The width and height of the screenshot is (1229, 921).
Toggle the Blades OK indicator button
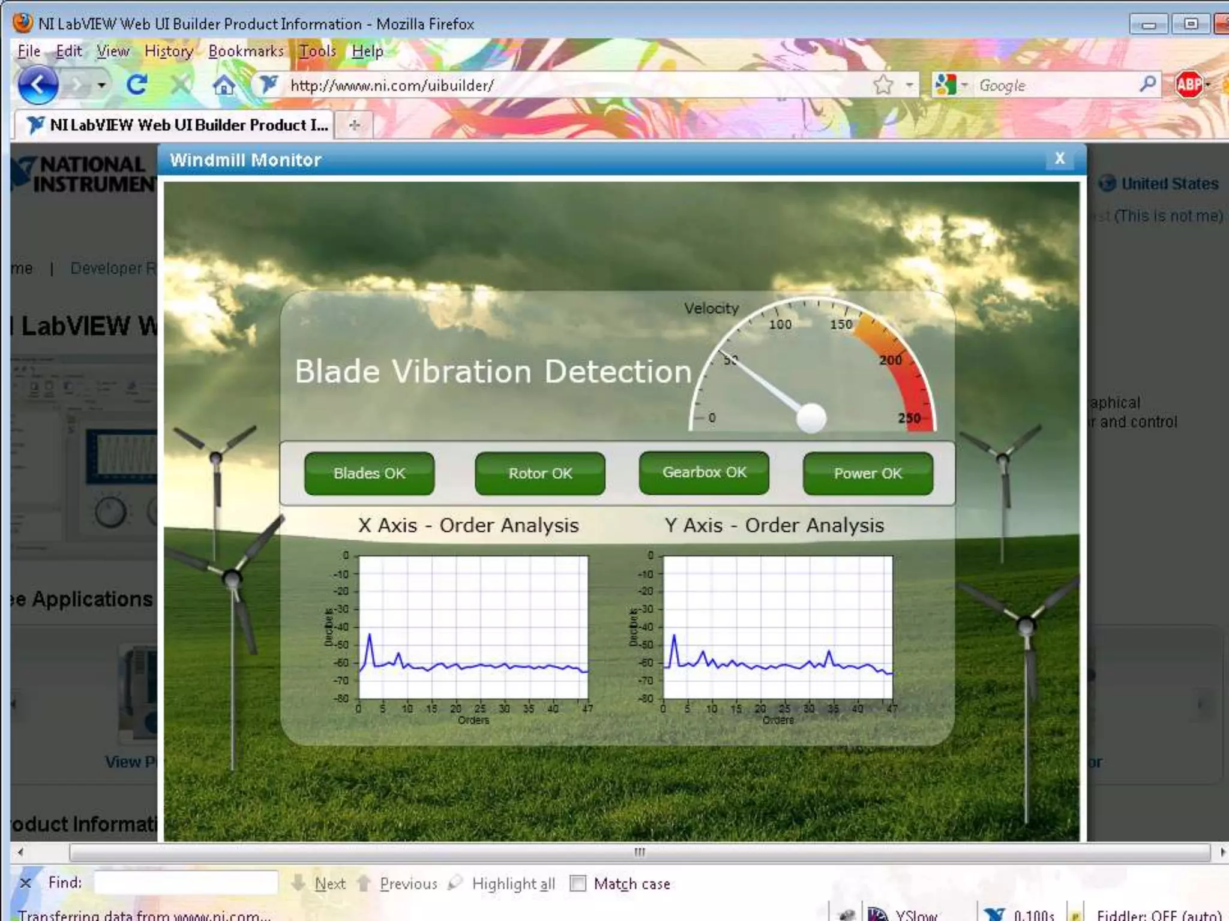[369, 474]
